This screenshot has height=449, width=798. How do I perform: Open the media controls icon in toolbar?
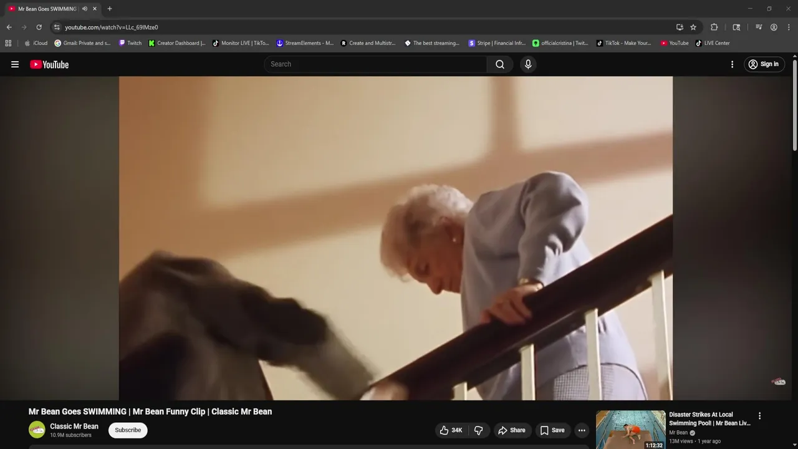point(759,27)
